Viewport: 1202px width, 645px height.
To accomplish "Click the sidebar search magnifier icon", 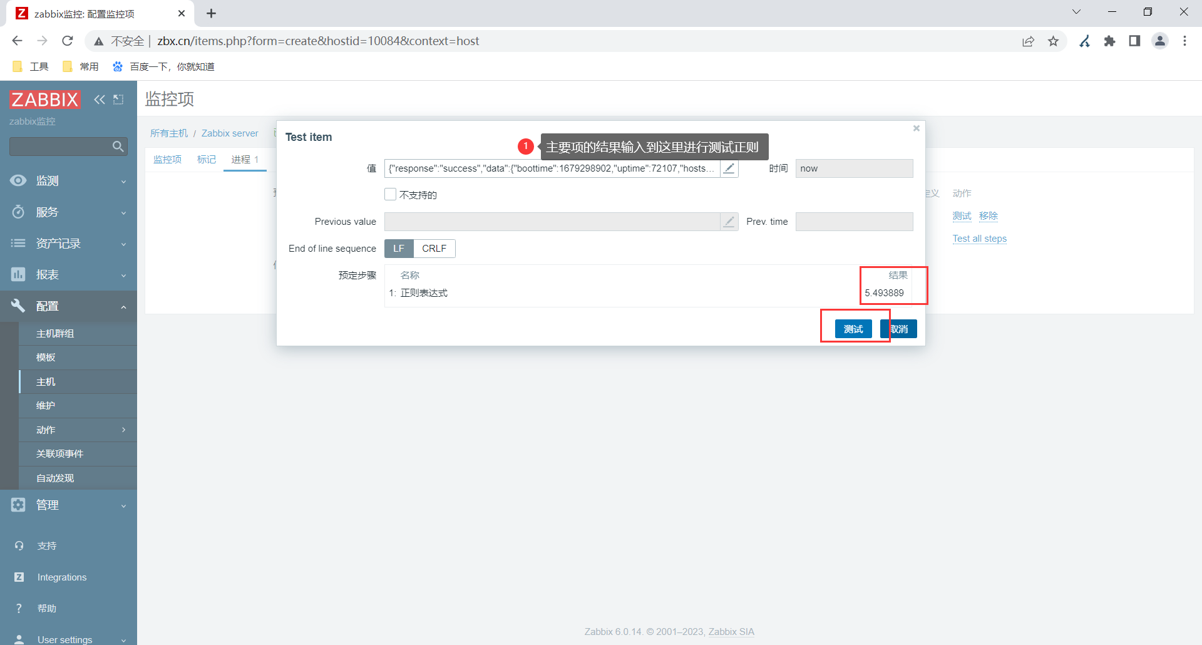I will (118, 147).
